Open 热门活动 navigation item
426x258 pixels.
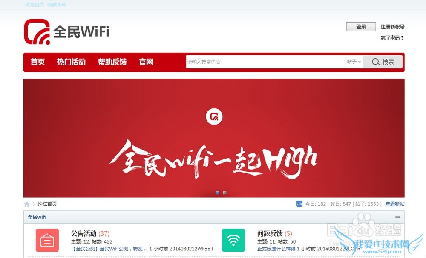tap(71, 62)
